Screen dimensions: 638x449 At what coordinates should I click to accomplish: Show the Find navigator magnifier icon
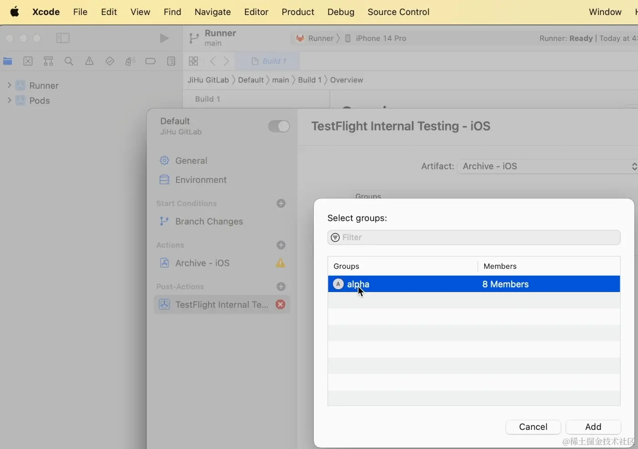coord(69,61)
